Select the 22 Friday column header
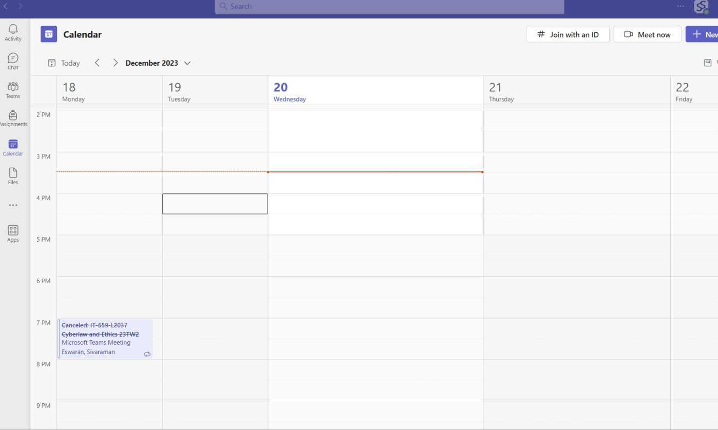This screenshot has width=718, height=430. tap(694, 92)
